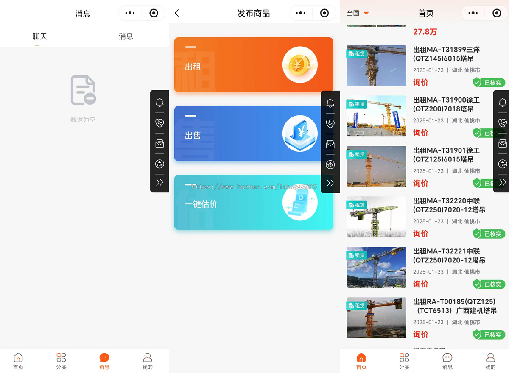Open listing 出租MA-T31900徐工(QTZ200)7018塔吊
Image resolution: width=509 pixels, height=373 pixels.
446,105
